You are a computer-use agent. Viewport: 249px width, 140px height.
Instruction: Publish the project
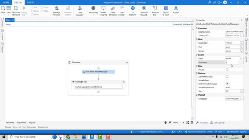click(x=176, y=10)
